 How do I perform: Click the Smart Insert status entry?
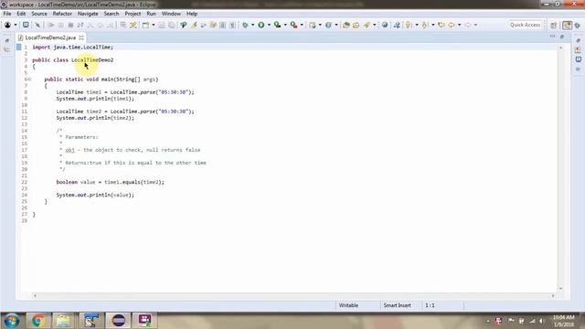click(x=397, y=305)
